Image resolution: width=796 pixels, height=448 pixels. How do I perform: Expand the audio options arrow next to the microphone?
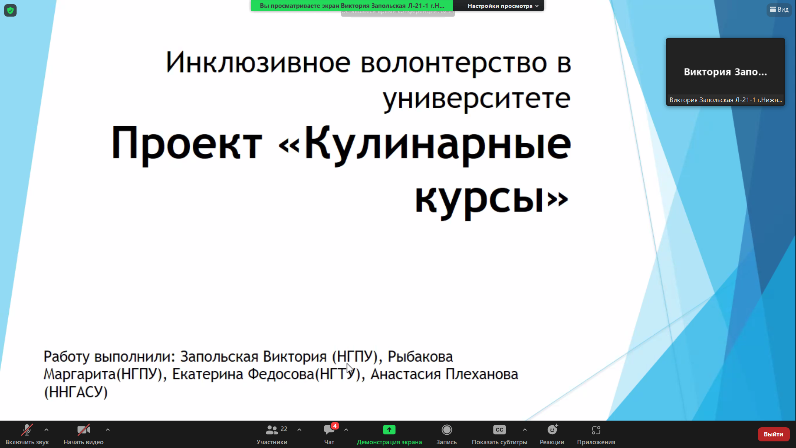[46, 430]
